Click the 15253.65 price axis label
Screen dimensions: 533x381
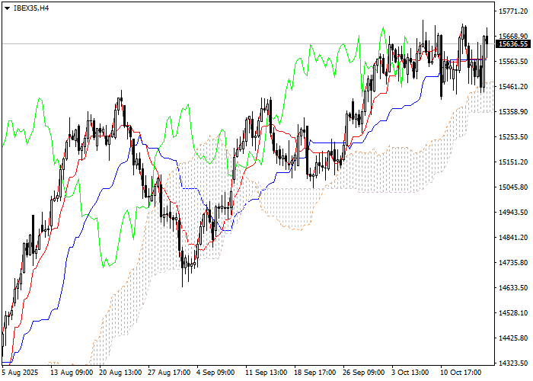(512, 137)
